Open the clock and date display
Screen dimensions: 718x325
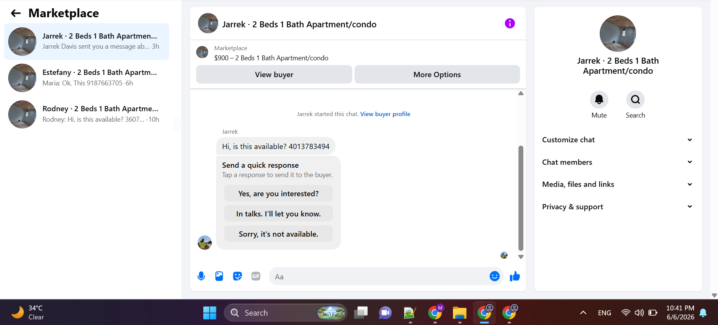pos(680,313)
